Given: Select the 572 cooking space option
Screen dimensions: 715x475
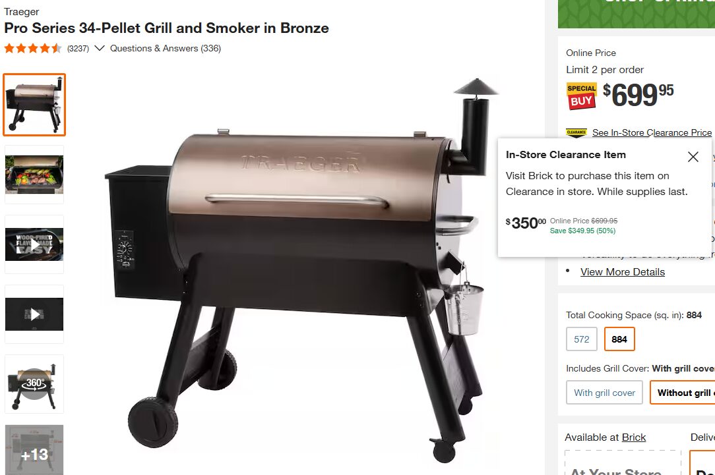Looking at the screenshot, I should [581, 339].
